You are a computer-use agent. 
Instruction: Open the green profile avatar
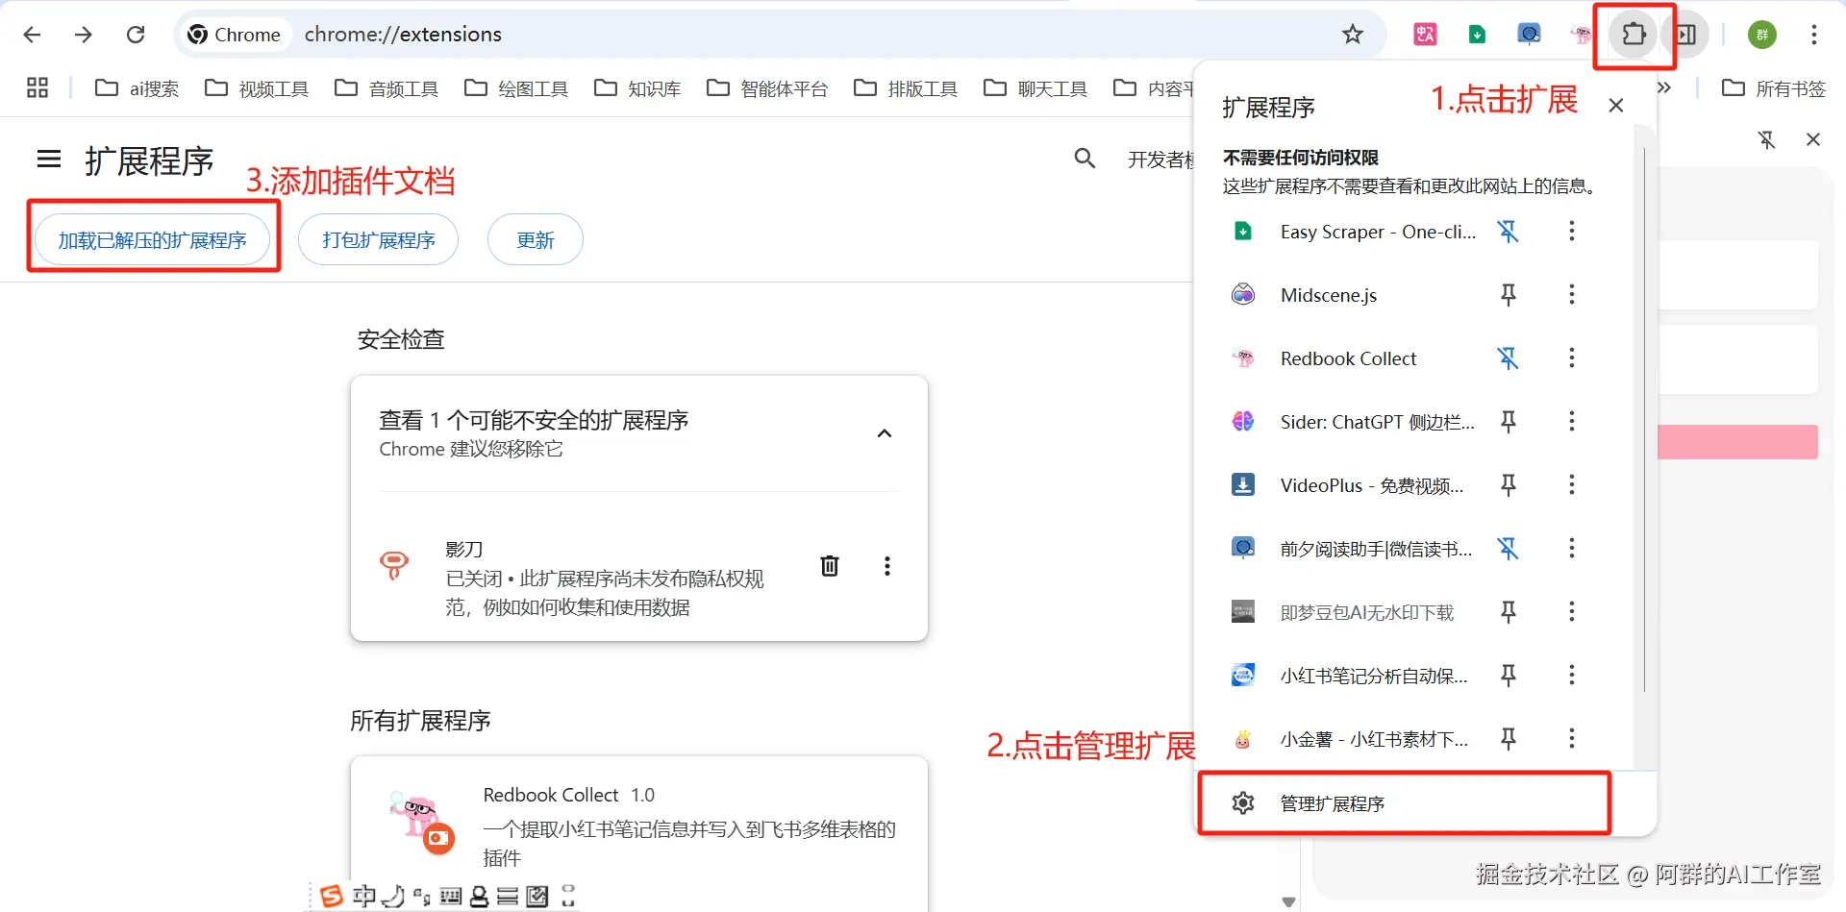tap(1761, 35)
